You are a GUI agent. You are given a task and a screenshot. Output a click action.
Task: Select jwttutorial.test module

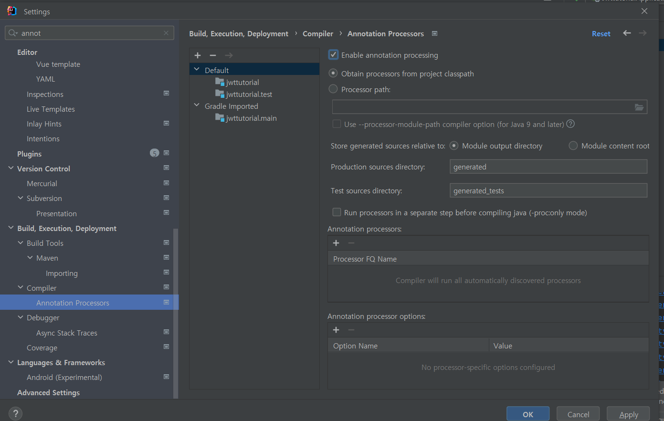click(249, 94)
